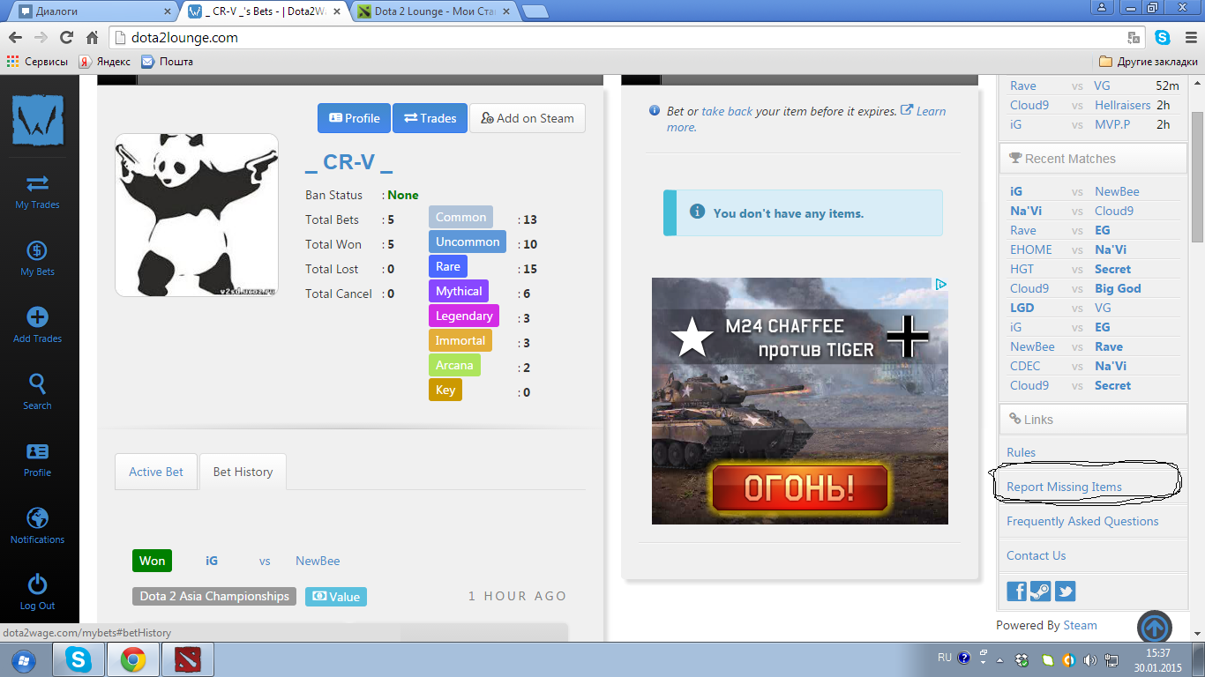Click the Common rarity label
The width and height of the screenshot is (1205, 677).
pyautogui.click(x=460, y=217)
